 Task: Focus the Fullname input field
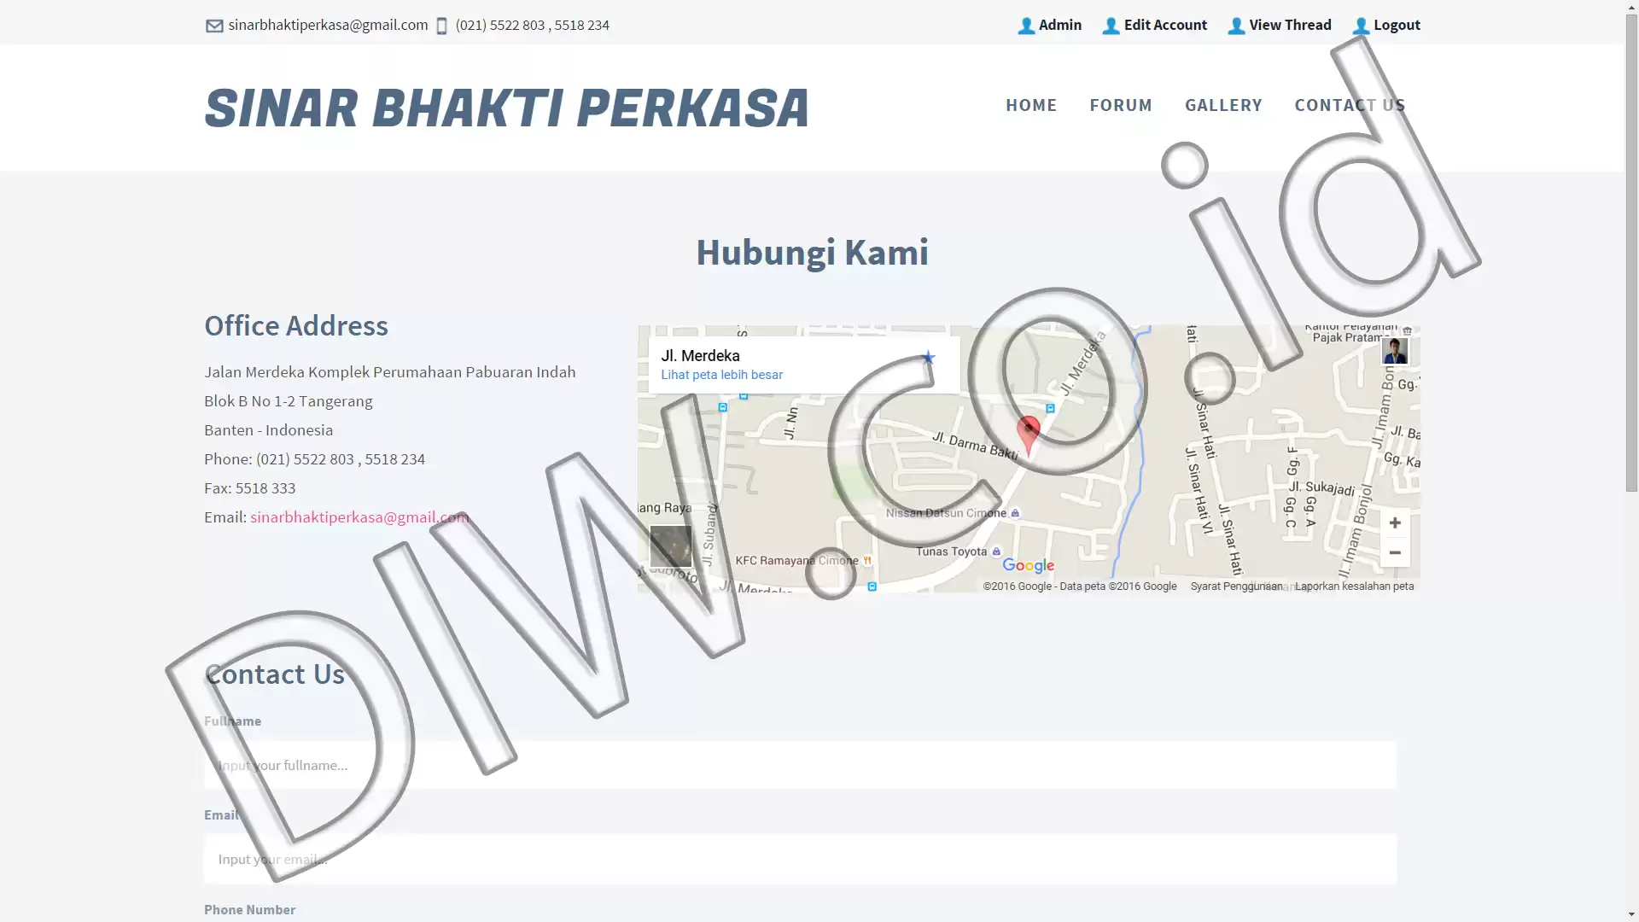click(x=800, y=765)
